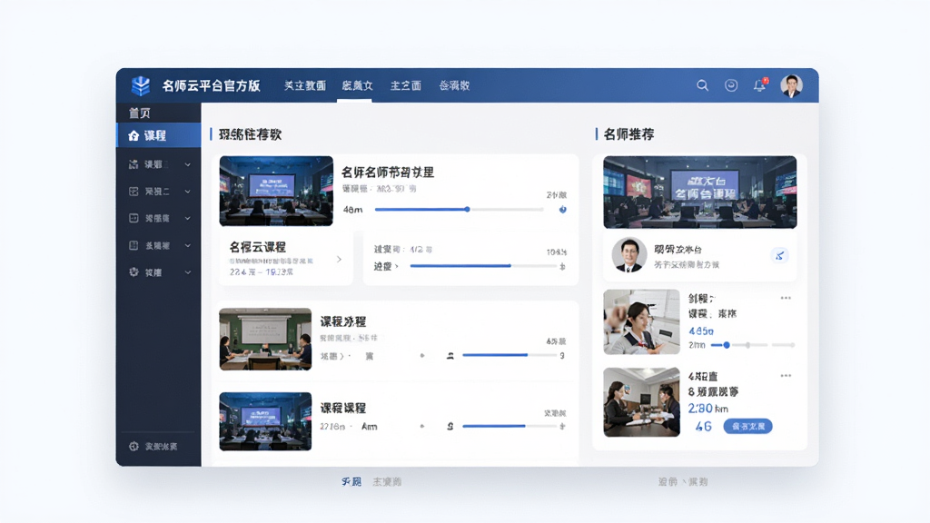The image size is (930, 523).
Task: Open the classroom thumbnail for 课程办程
Action: (x=265, y=340)
